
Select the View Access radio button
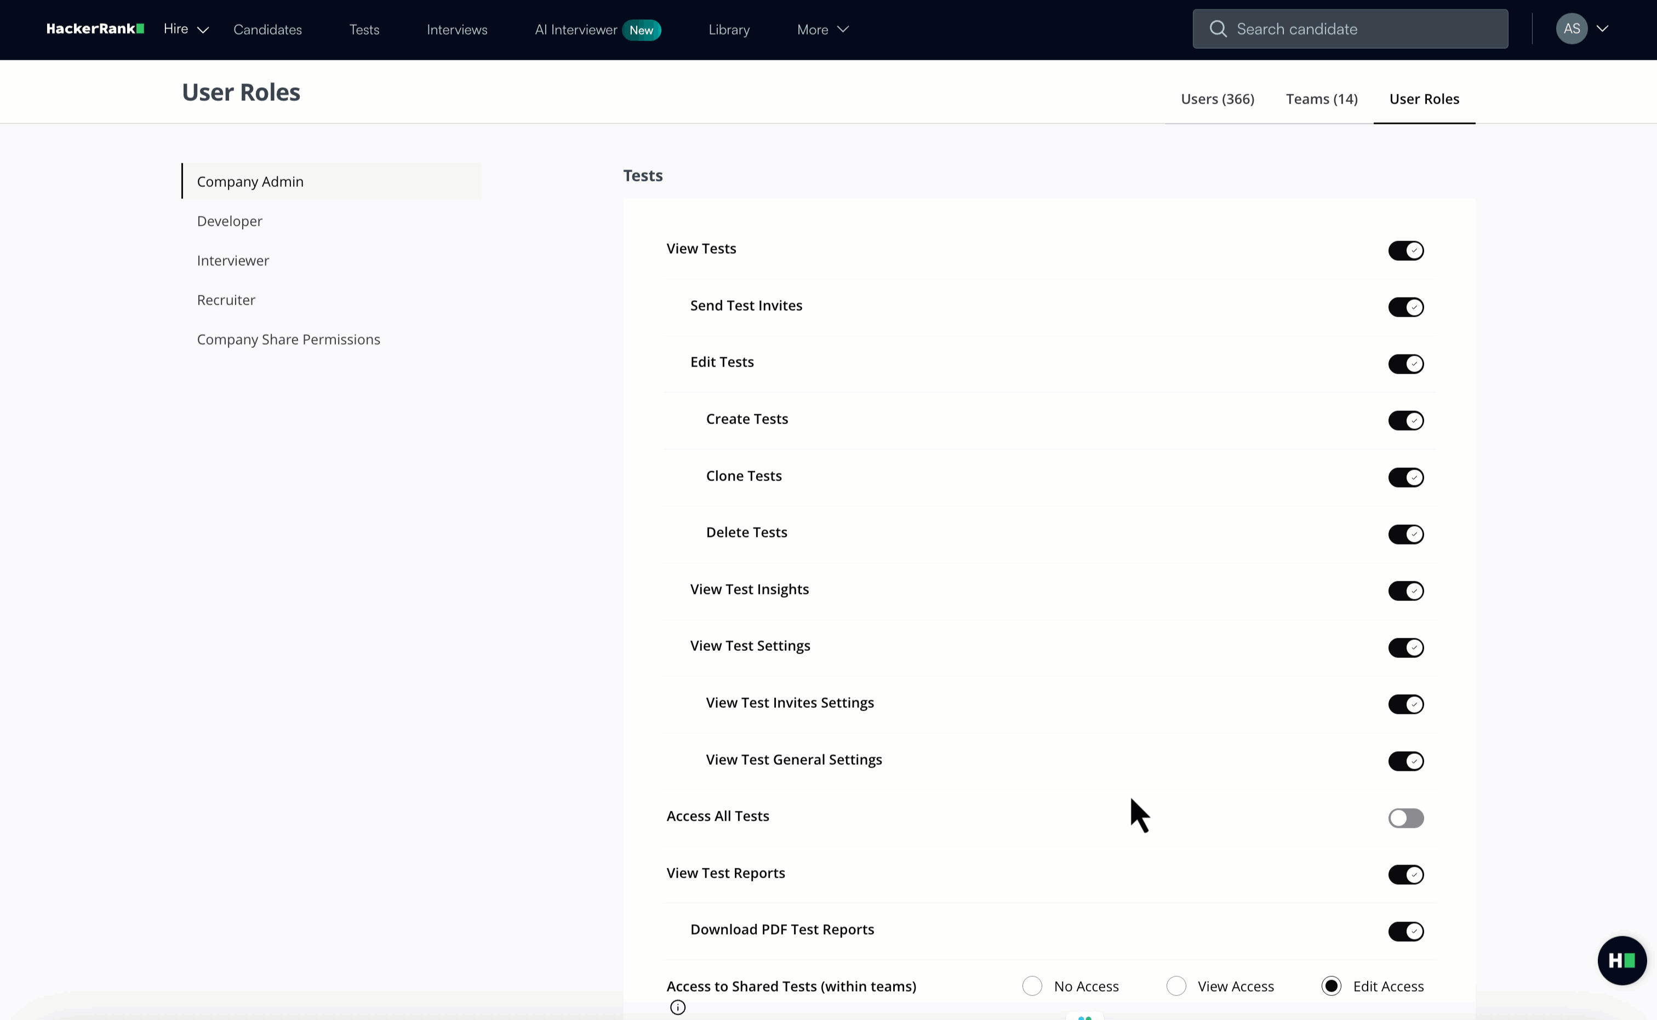1176,985
